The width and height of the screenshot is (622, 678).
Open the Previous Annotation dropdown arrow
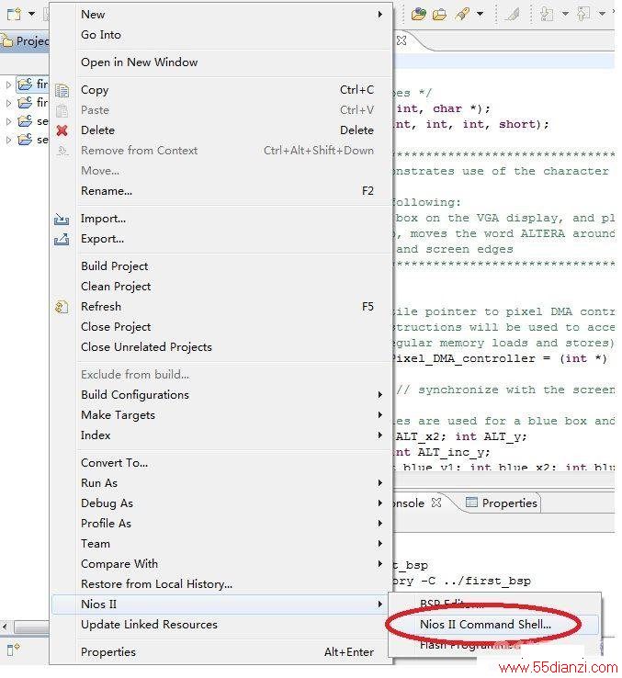(602, 14)
